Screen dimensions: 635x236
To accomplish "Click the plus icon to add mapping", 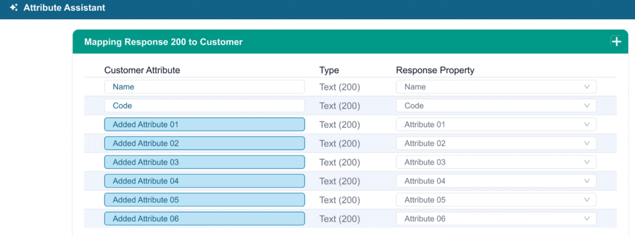I will (616, 42).
